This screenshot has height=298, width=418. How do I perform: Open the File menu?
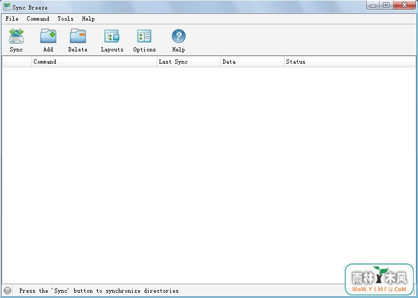click(x=12, y=19)
